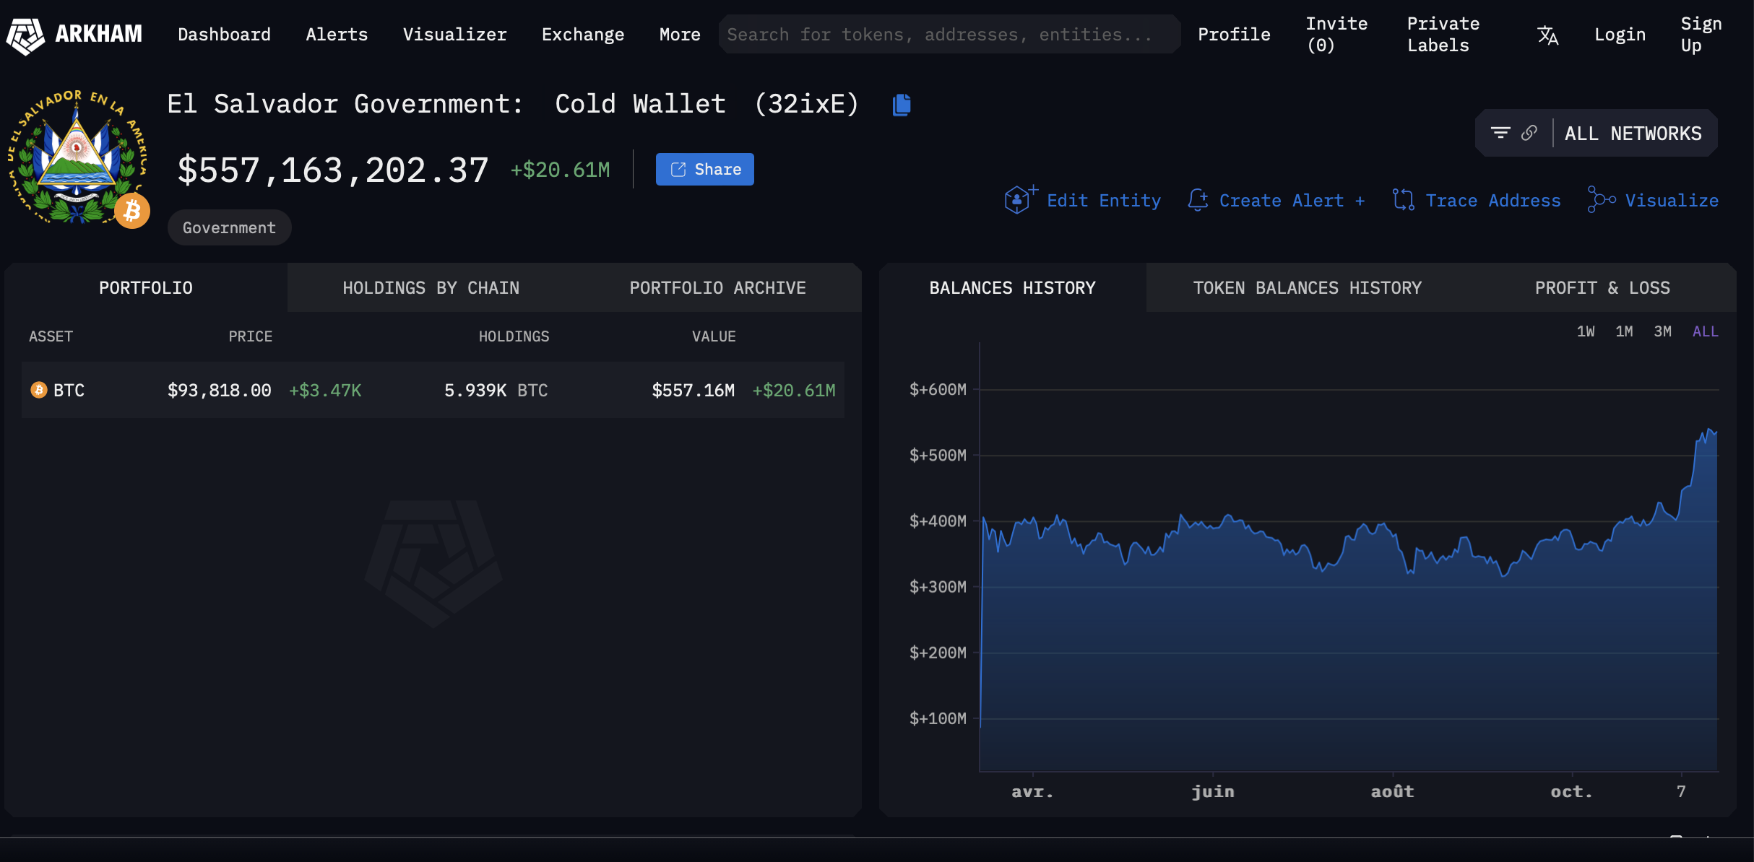Click the chain link icon beside All Networks
The height and width of the screenshot is (862, 1754).
[x=1529, y=133]
